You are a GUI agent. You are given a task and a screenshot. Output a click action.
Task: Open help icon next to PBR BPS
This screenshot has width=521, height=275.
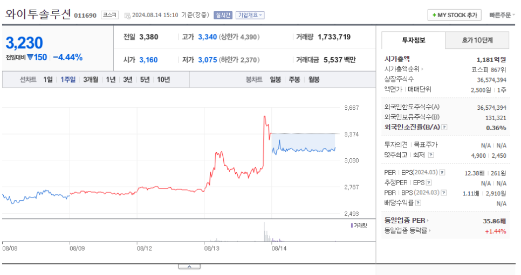point(443,193)
